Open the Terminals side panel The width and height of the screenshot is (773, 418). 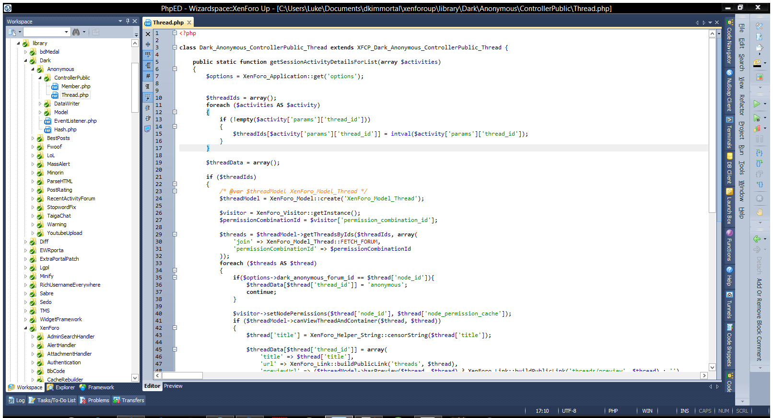pyautogui.click(x=729, y=132)
